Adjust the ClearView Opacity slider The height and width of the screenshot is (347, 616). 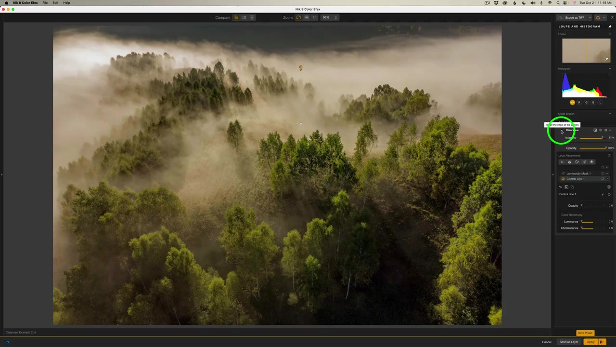point(593,148)
